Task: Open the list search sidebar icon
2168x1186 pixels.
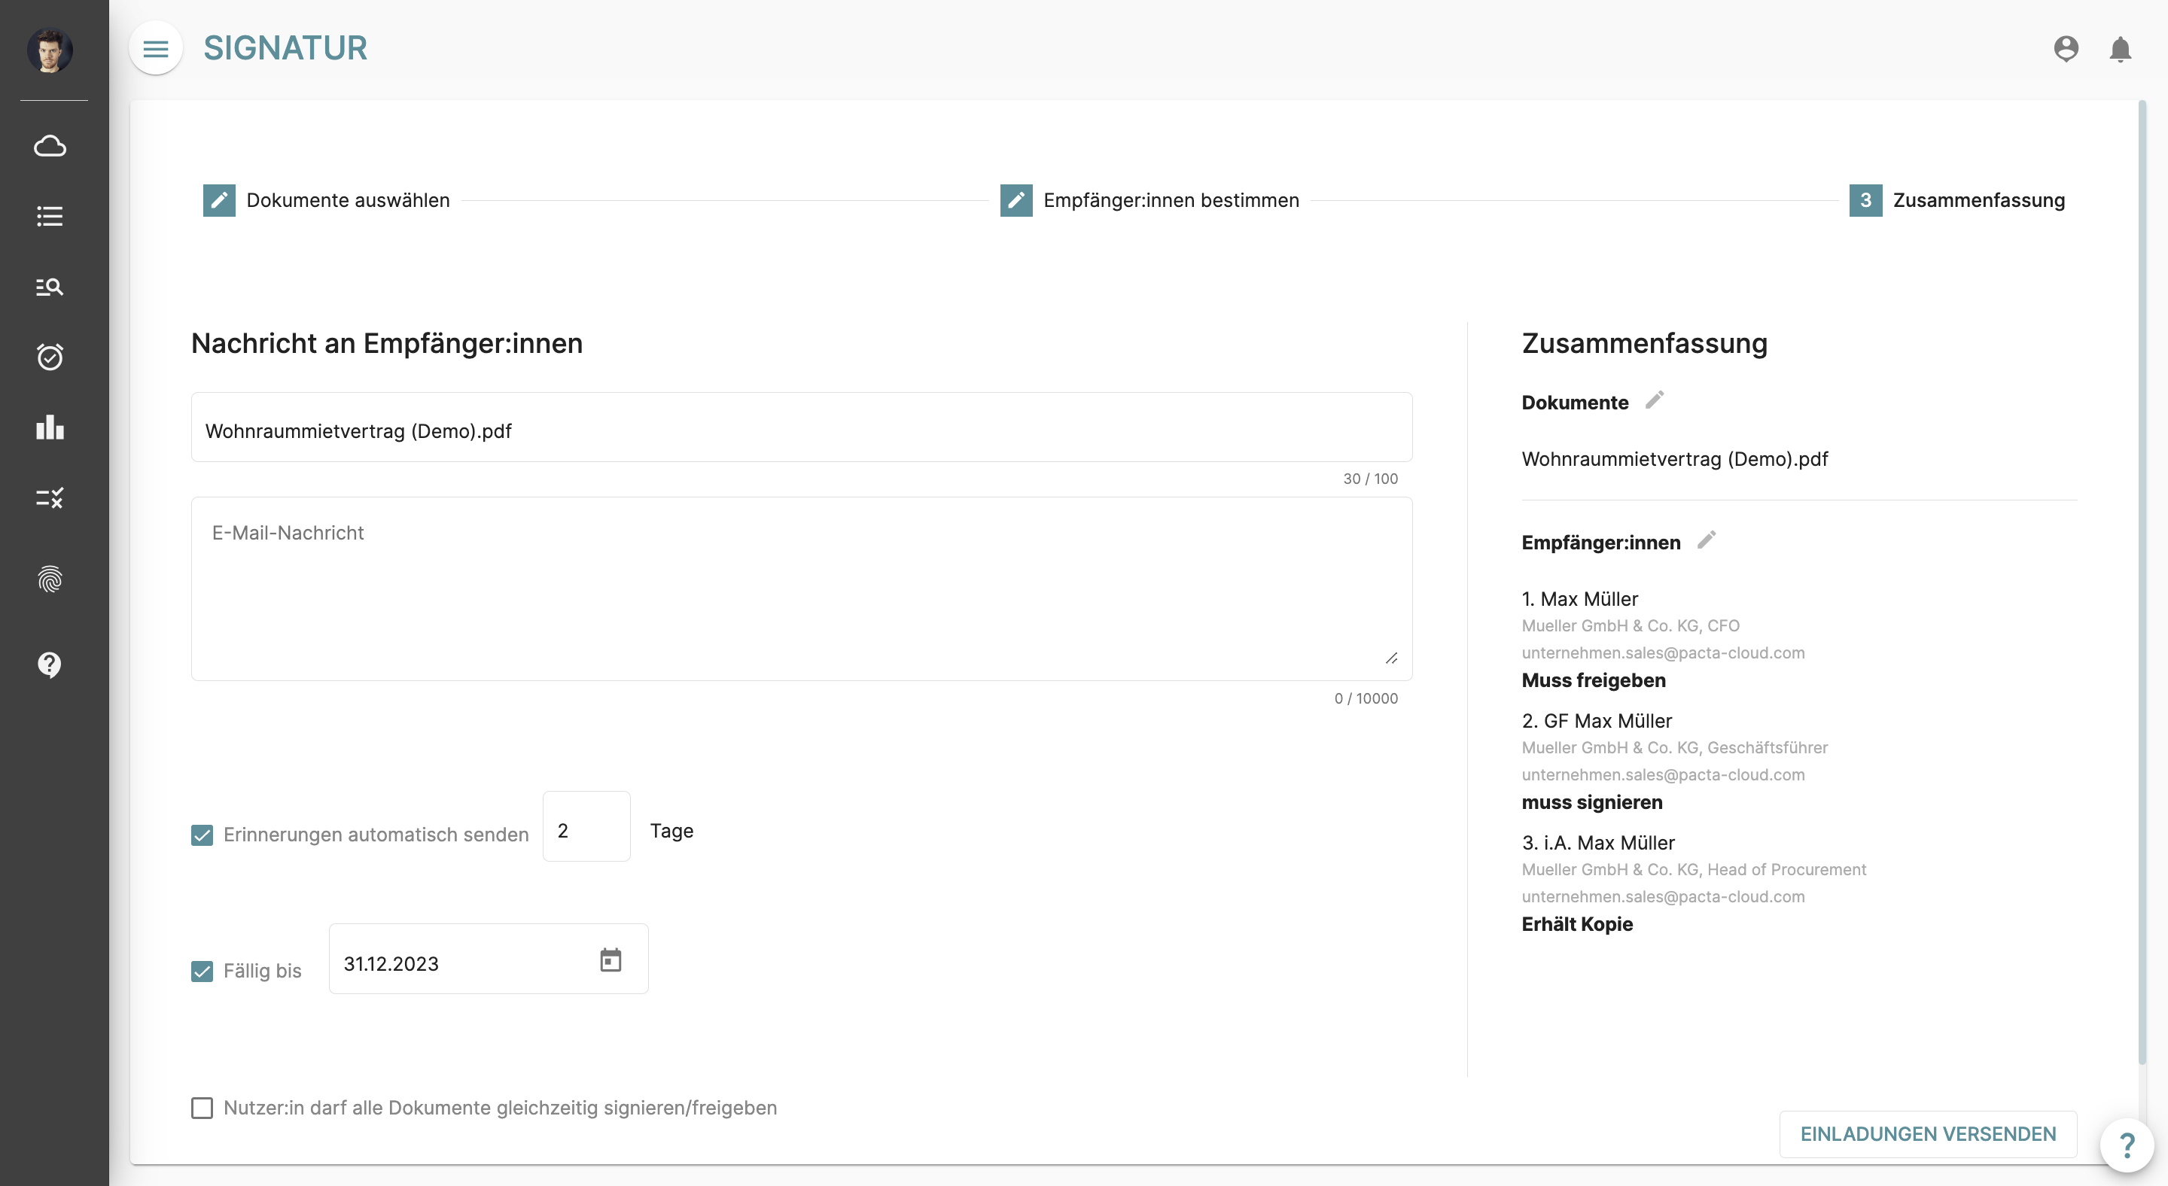Action: [50, 287]
